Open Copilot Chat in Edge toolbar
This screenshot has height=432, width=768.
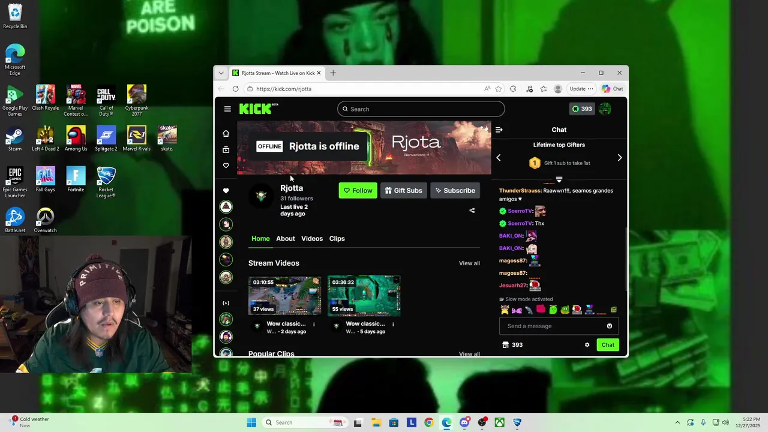point(613,89)
